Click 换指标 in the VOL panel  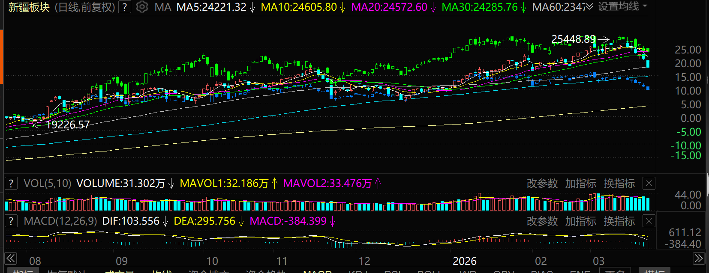point(619,184)
